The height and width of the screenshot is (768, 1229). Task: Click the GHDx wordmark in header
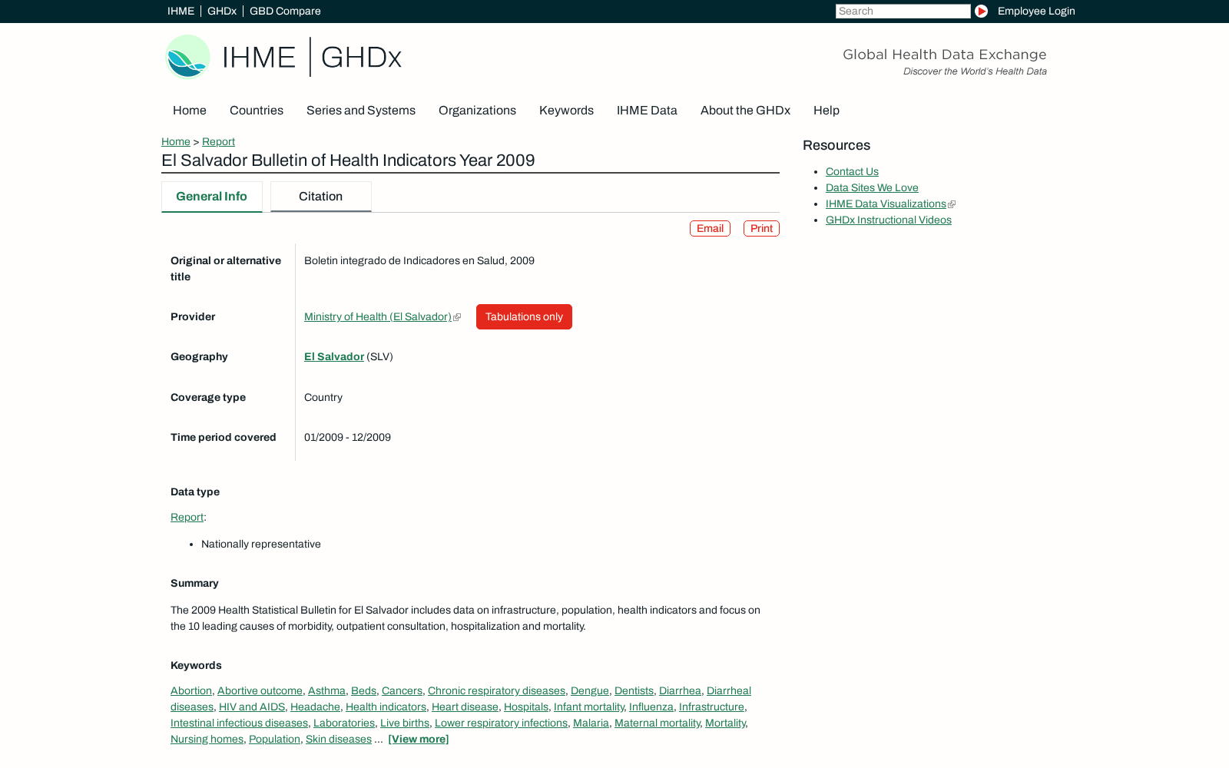361,58
